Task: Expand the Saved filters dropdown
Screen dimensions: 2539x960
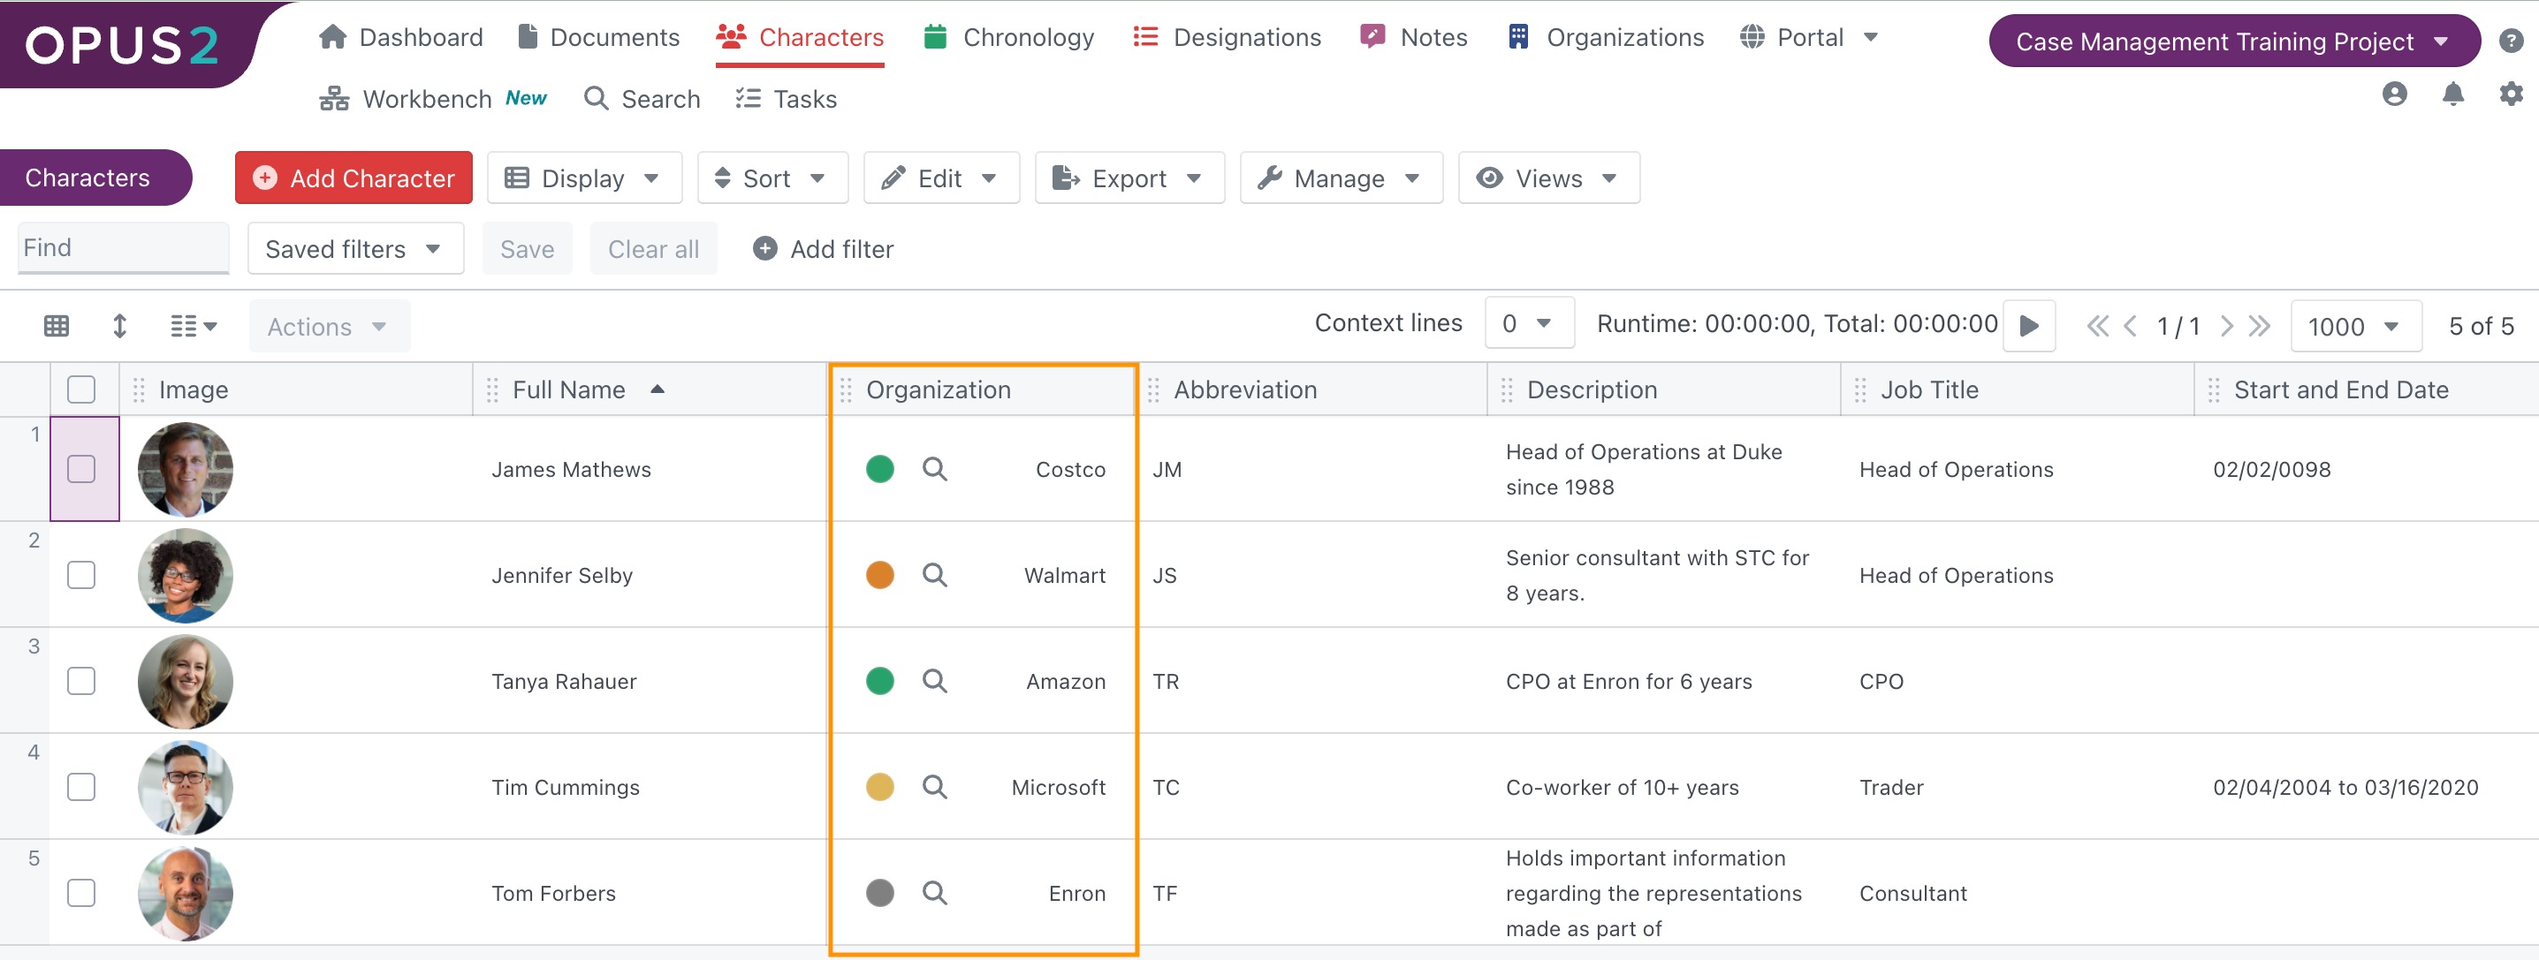Action: [356, 249]
